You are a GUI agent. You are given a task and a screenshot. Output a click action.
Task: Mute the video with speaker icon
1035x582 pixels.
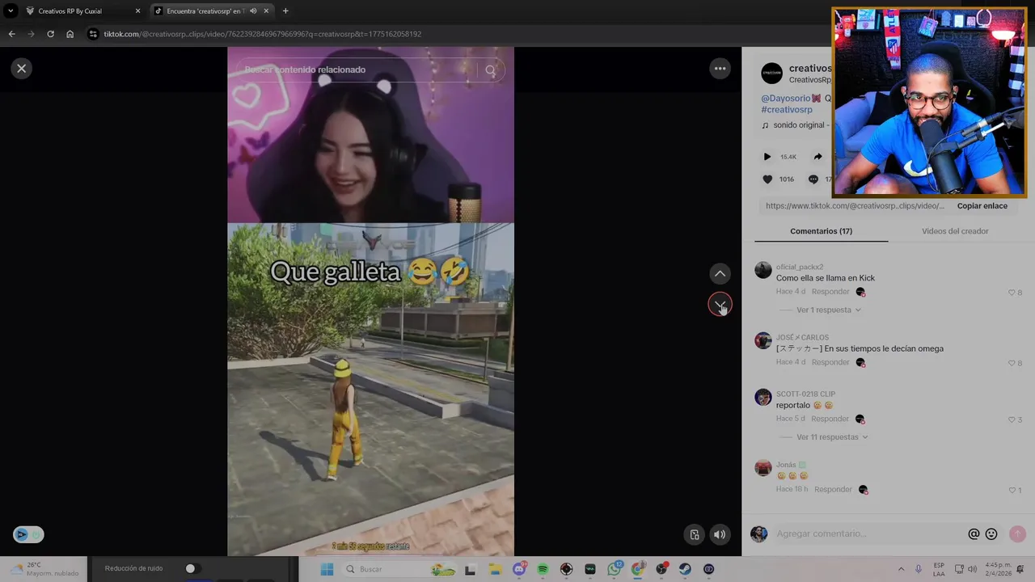719,534
